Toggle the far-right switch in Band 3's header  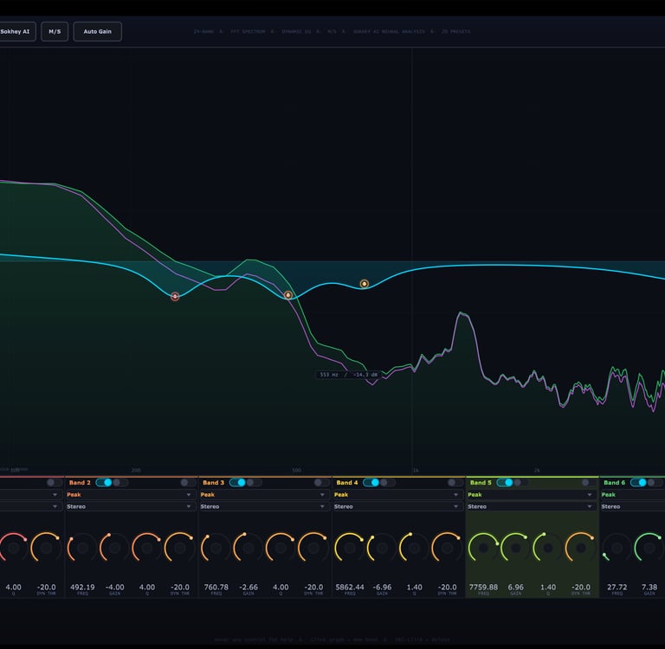[321, 482]
